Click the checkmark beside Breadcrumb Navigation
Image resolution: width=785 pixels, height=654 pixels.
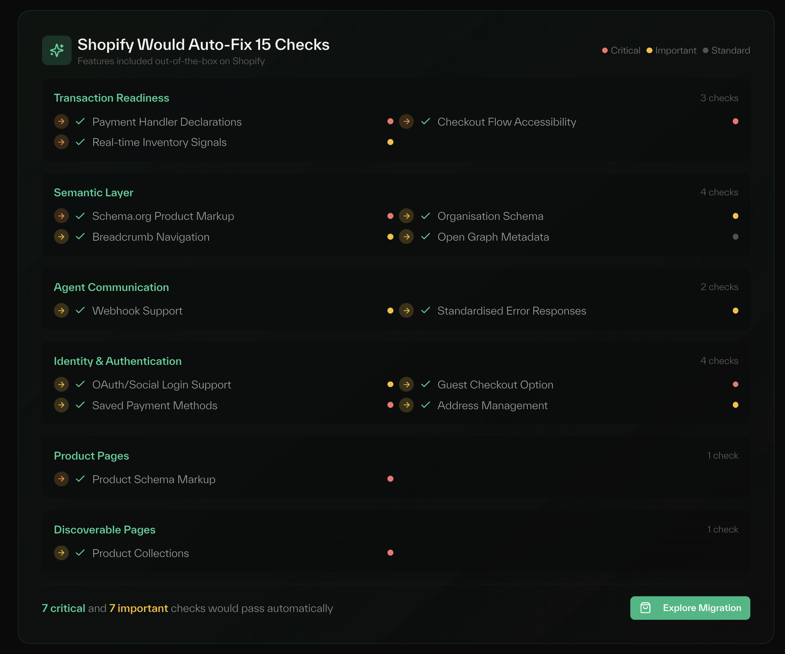79,236
